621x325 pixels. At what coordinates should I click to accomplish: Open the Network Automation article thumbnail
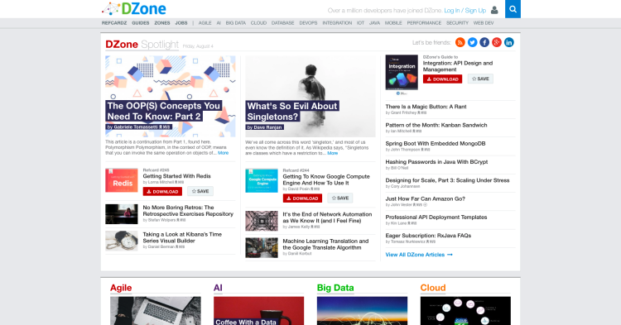[262, 221]
